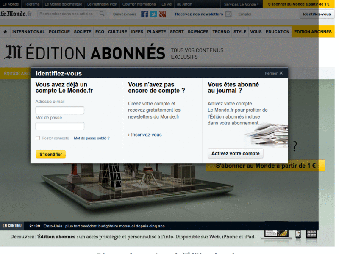Image resolution: width=339 pixels, height=254 pixels.
Task: Click the Activez votre compte button
Action: pos(236,153)
